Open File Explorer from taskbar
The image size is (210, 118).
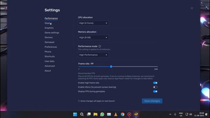pyautogui.click(x=95, y=114)
